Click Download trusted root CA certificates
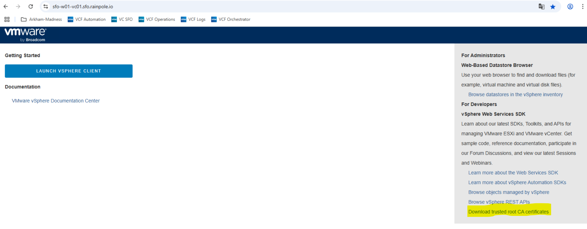The width and height of the screenshot is (587, 229). point(508,212)
